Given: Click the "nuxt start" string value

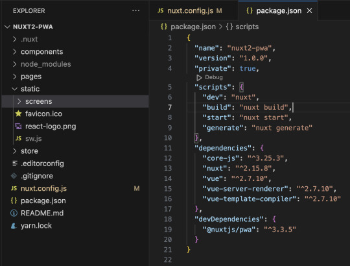Looking at the screenshot, I should [264, 117].
